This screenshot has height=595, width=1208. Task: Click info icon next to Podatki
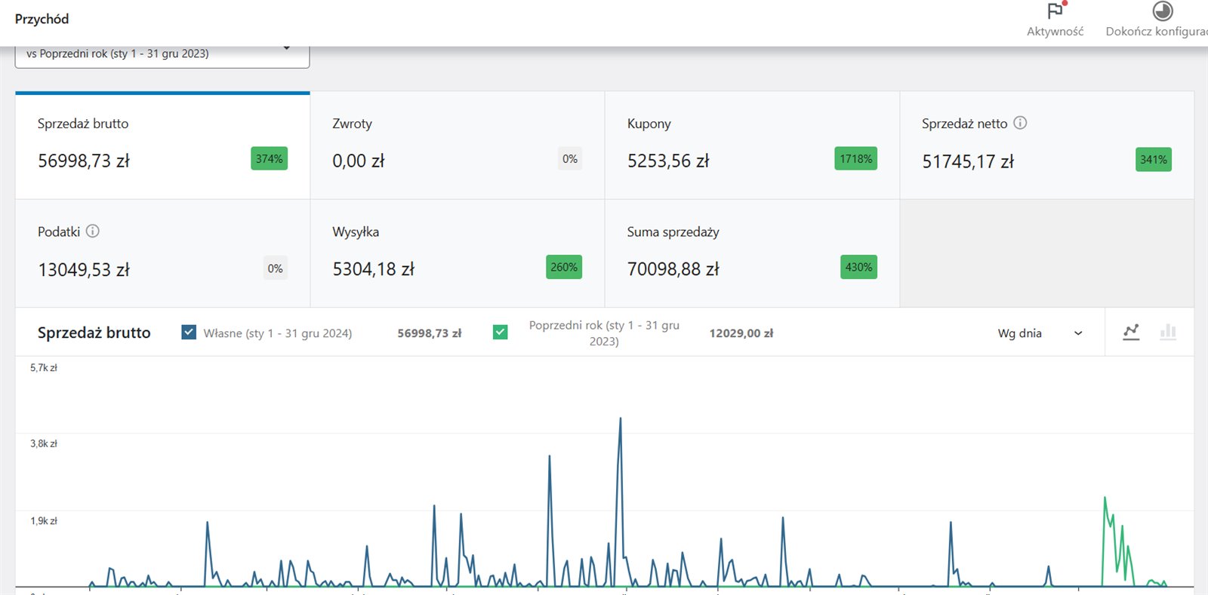click(93, 232)
